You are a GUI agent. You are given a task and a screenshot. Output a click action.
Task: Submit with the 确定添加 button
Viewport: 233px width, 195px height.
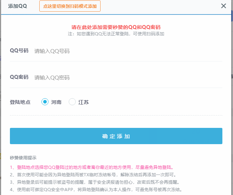click(116, 136)
